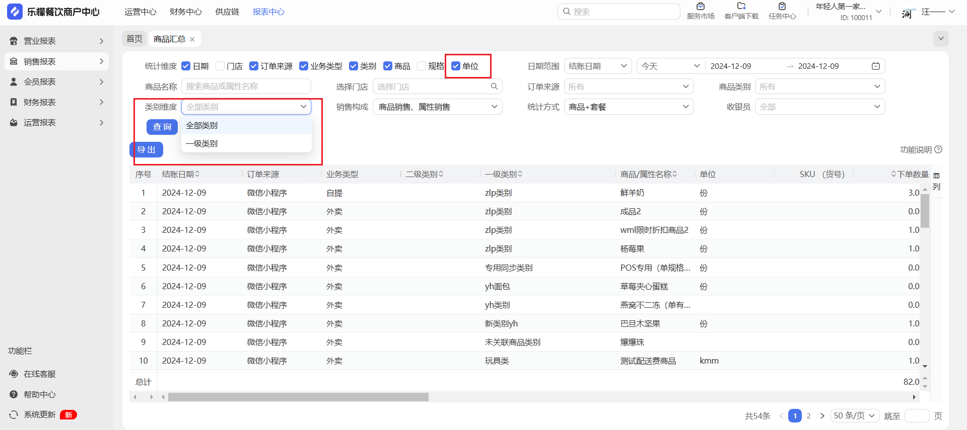Select 一级类别 from the dropdown list
Image resolution: width=967 pixels, height=430 pixels.
click(x=246, y=143)
